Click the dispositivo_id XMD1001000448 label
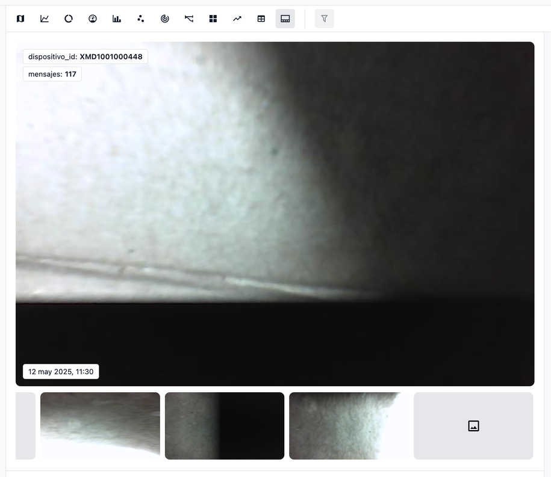The image size is (551, 477). tap(85, 57)
